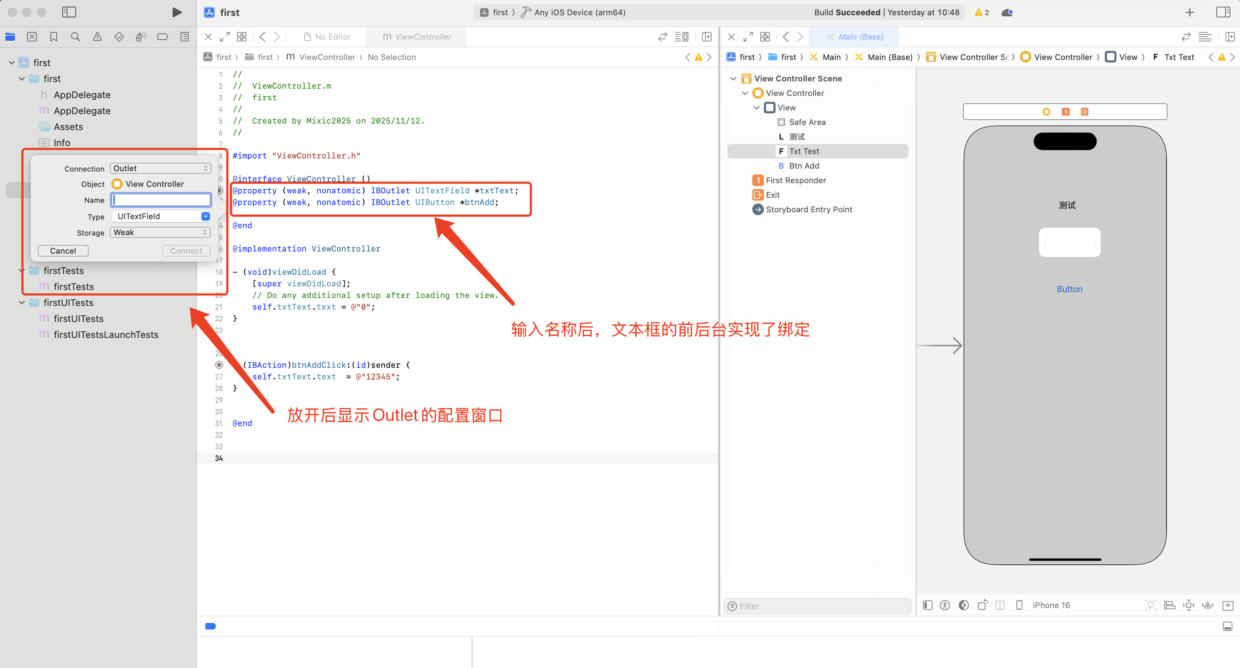
Task: Toggle the right inspector panel
Action: 1223,12
